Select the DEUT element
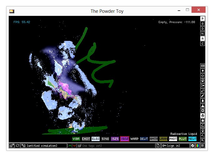The height and width of the screenshot is (157, 214). coord(144,139)
